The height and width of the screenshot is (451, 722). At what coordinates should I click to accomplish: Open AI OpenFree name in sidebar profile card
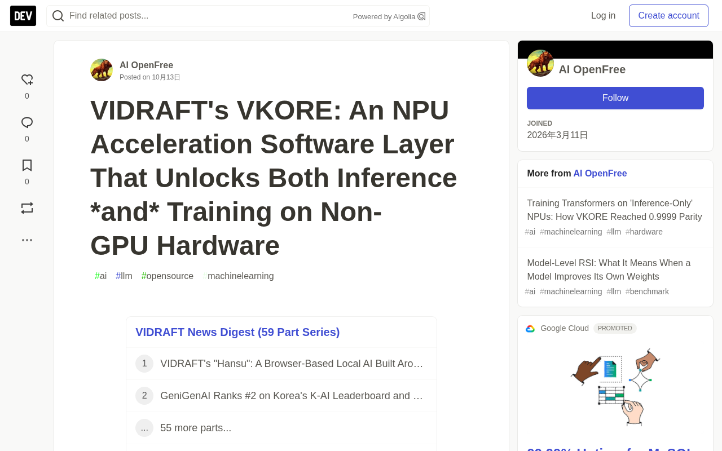pos(592,69)
